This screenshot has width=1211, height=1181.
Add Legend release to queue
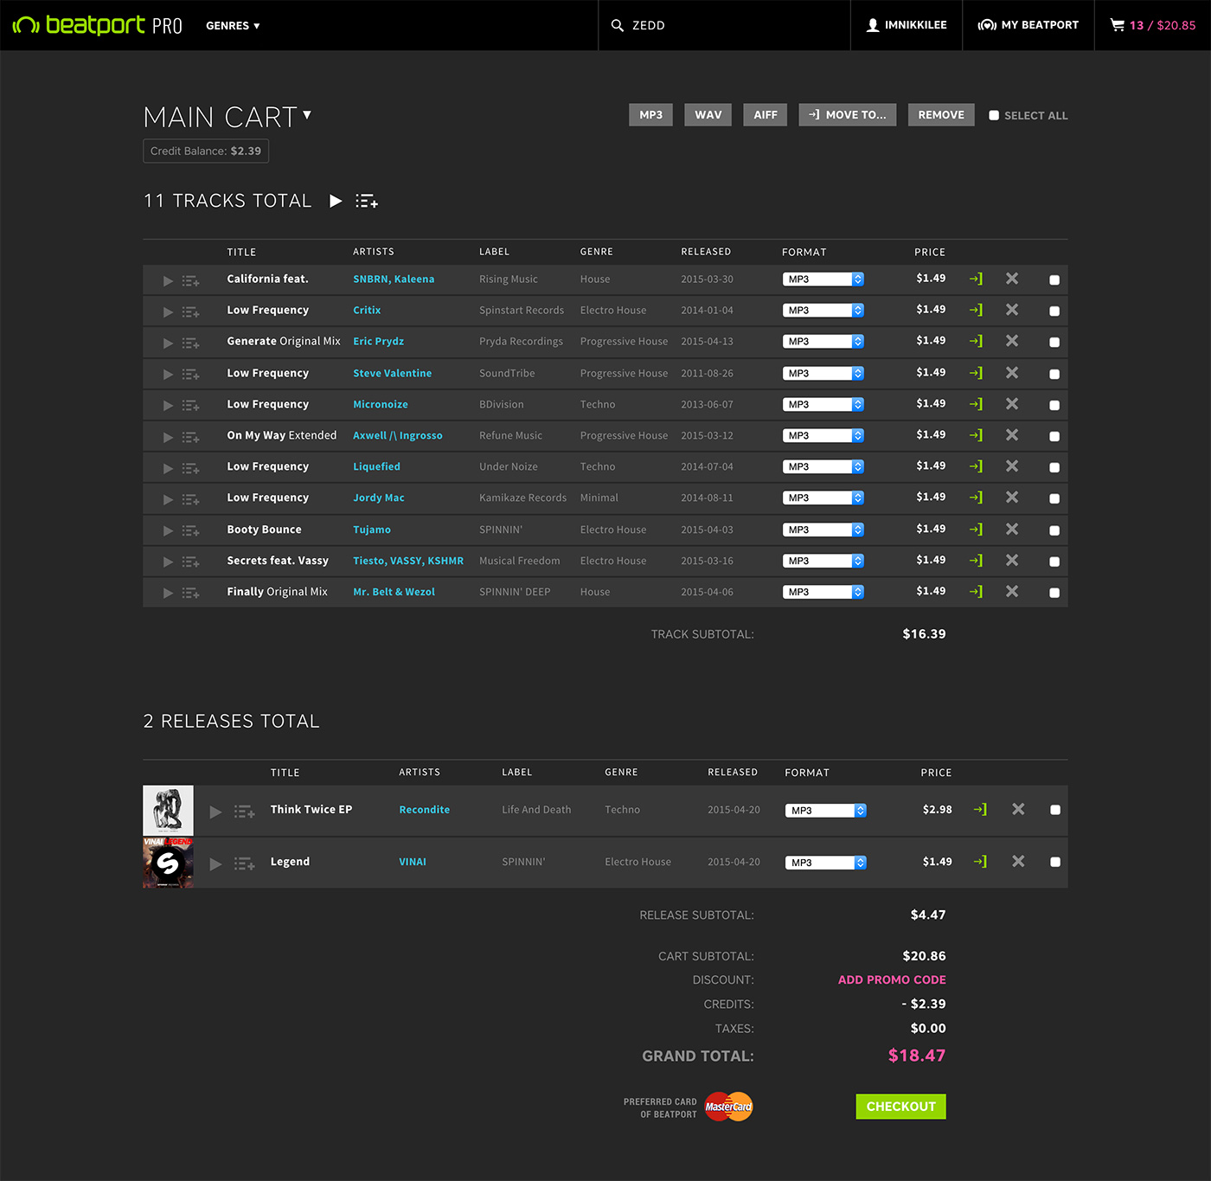click(x=245, y=863)
